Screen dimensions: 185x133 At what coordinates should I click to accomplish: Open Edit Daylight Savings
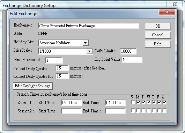pos(33,86)
